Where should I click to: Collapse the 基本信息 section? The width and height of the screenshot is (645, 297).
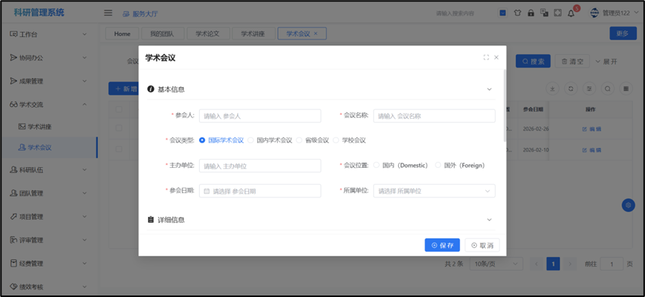(489, 89)
